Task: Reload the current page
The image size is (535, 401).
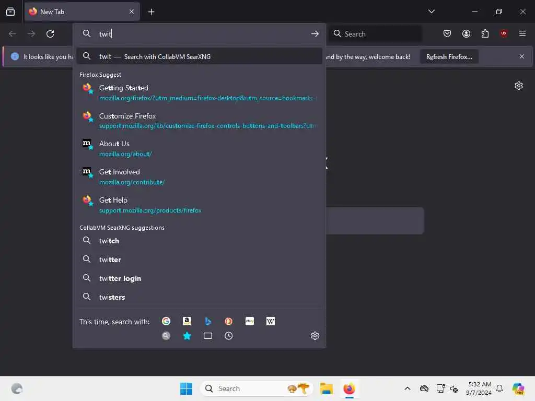Action: click(50, 34)
